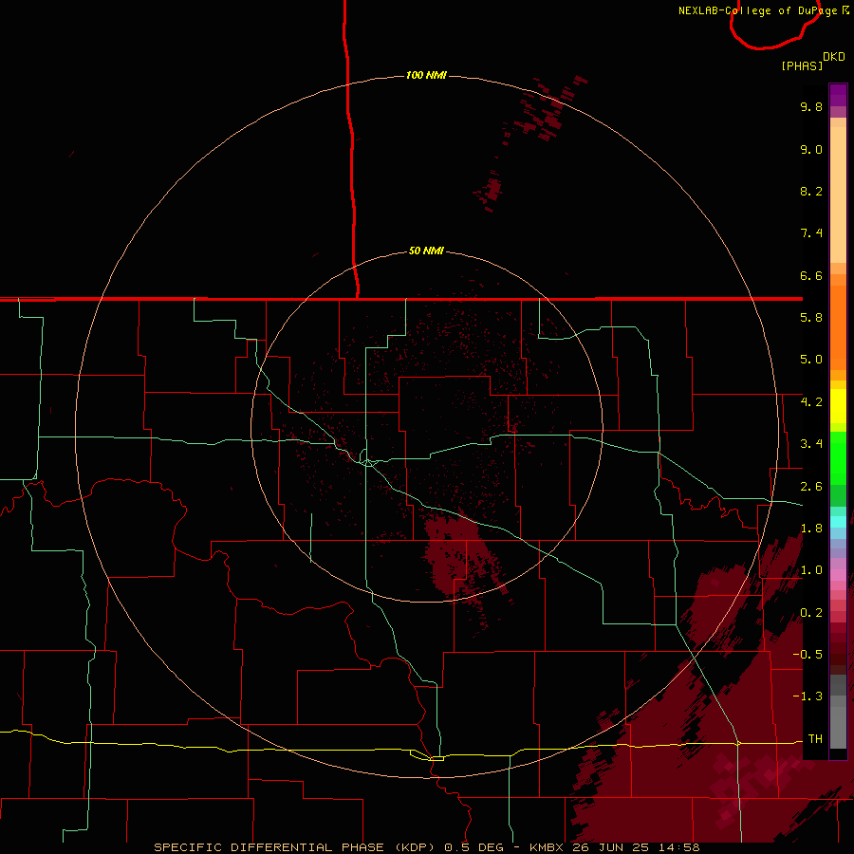Image resolution: width=854 pixels, height=854 pixels.
Task: Click the cyan segment of the color bar
Action: pyautogui.click(x=838, y=522)
